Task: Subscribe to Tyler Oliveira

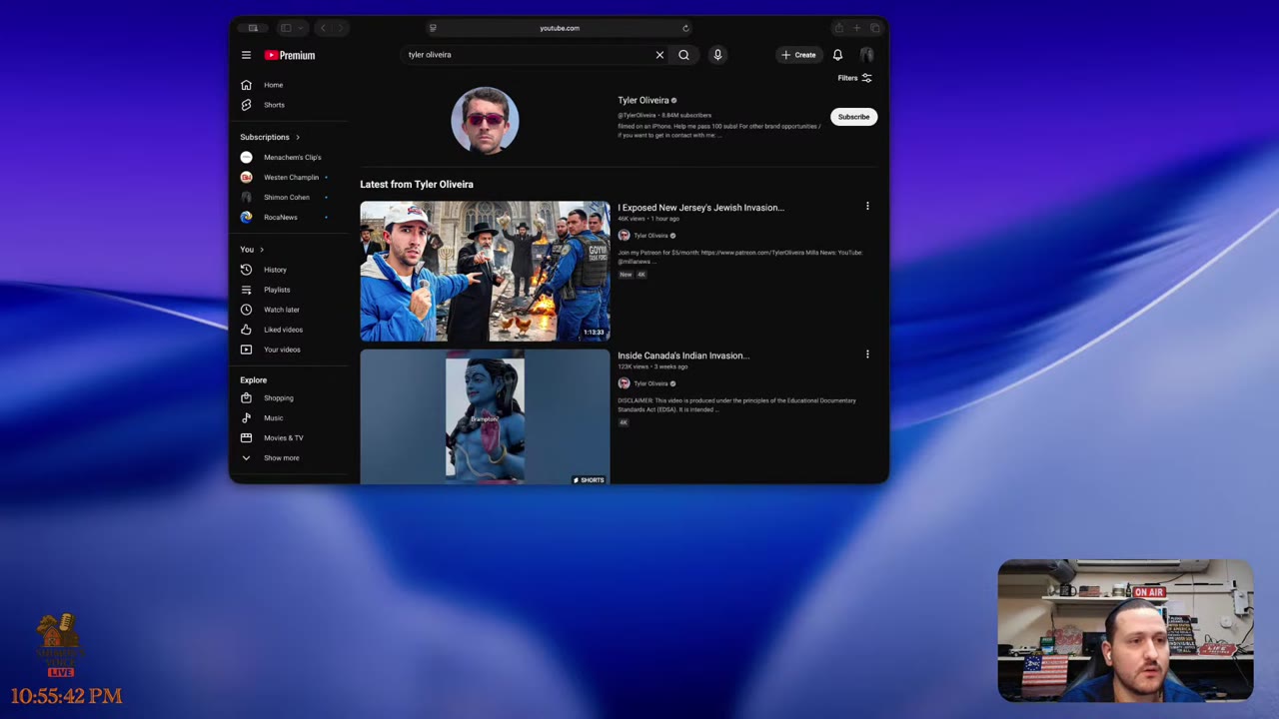Action: (853, 117)
